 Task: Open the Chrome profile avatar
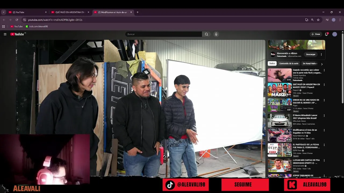334,20
